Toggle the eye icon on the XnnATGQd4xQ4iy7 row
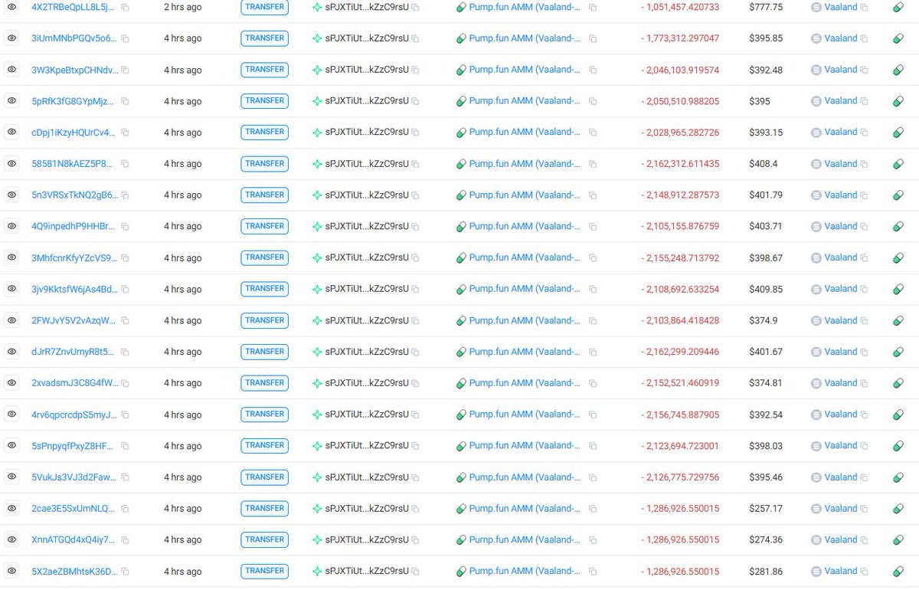The height and width of the screenshot is (590, 919). tap(11, 539)
